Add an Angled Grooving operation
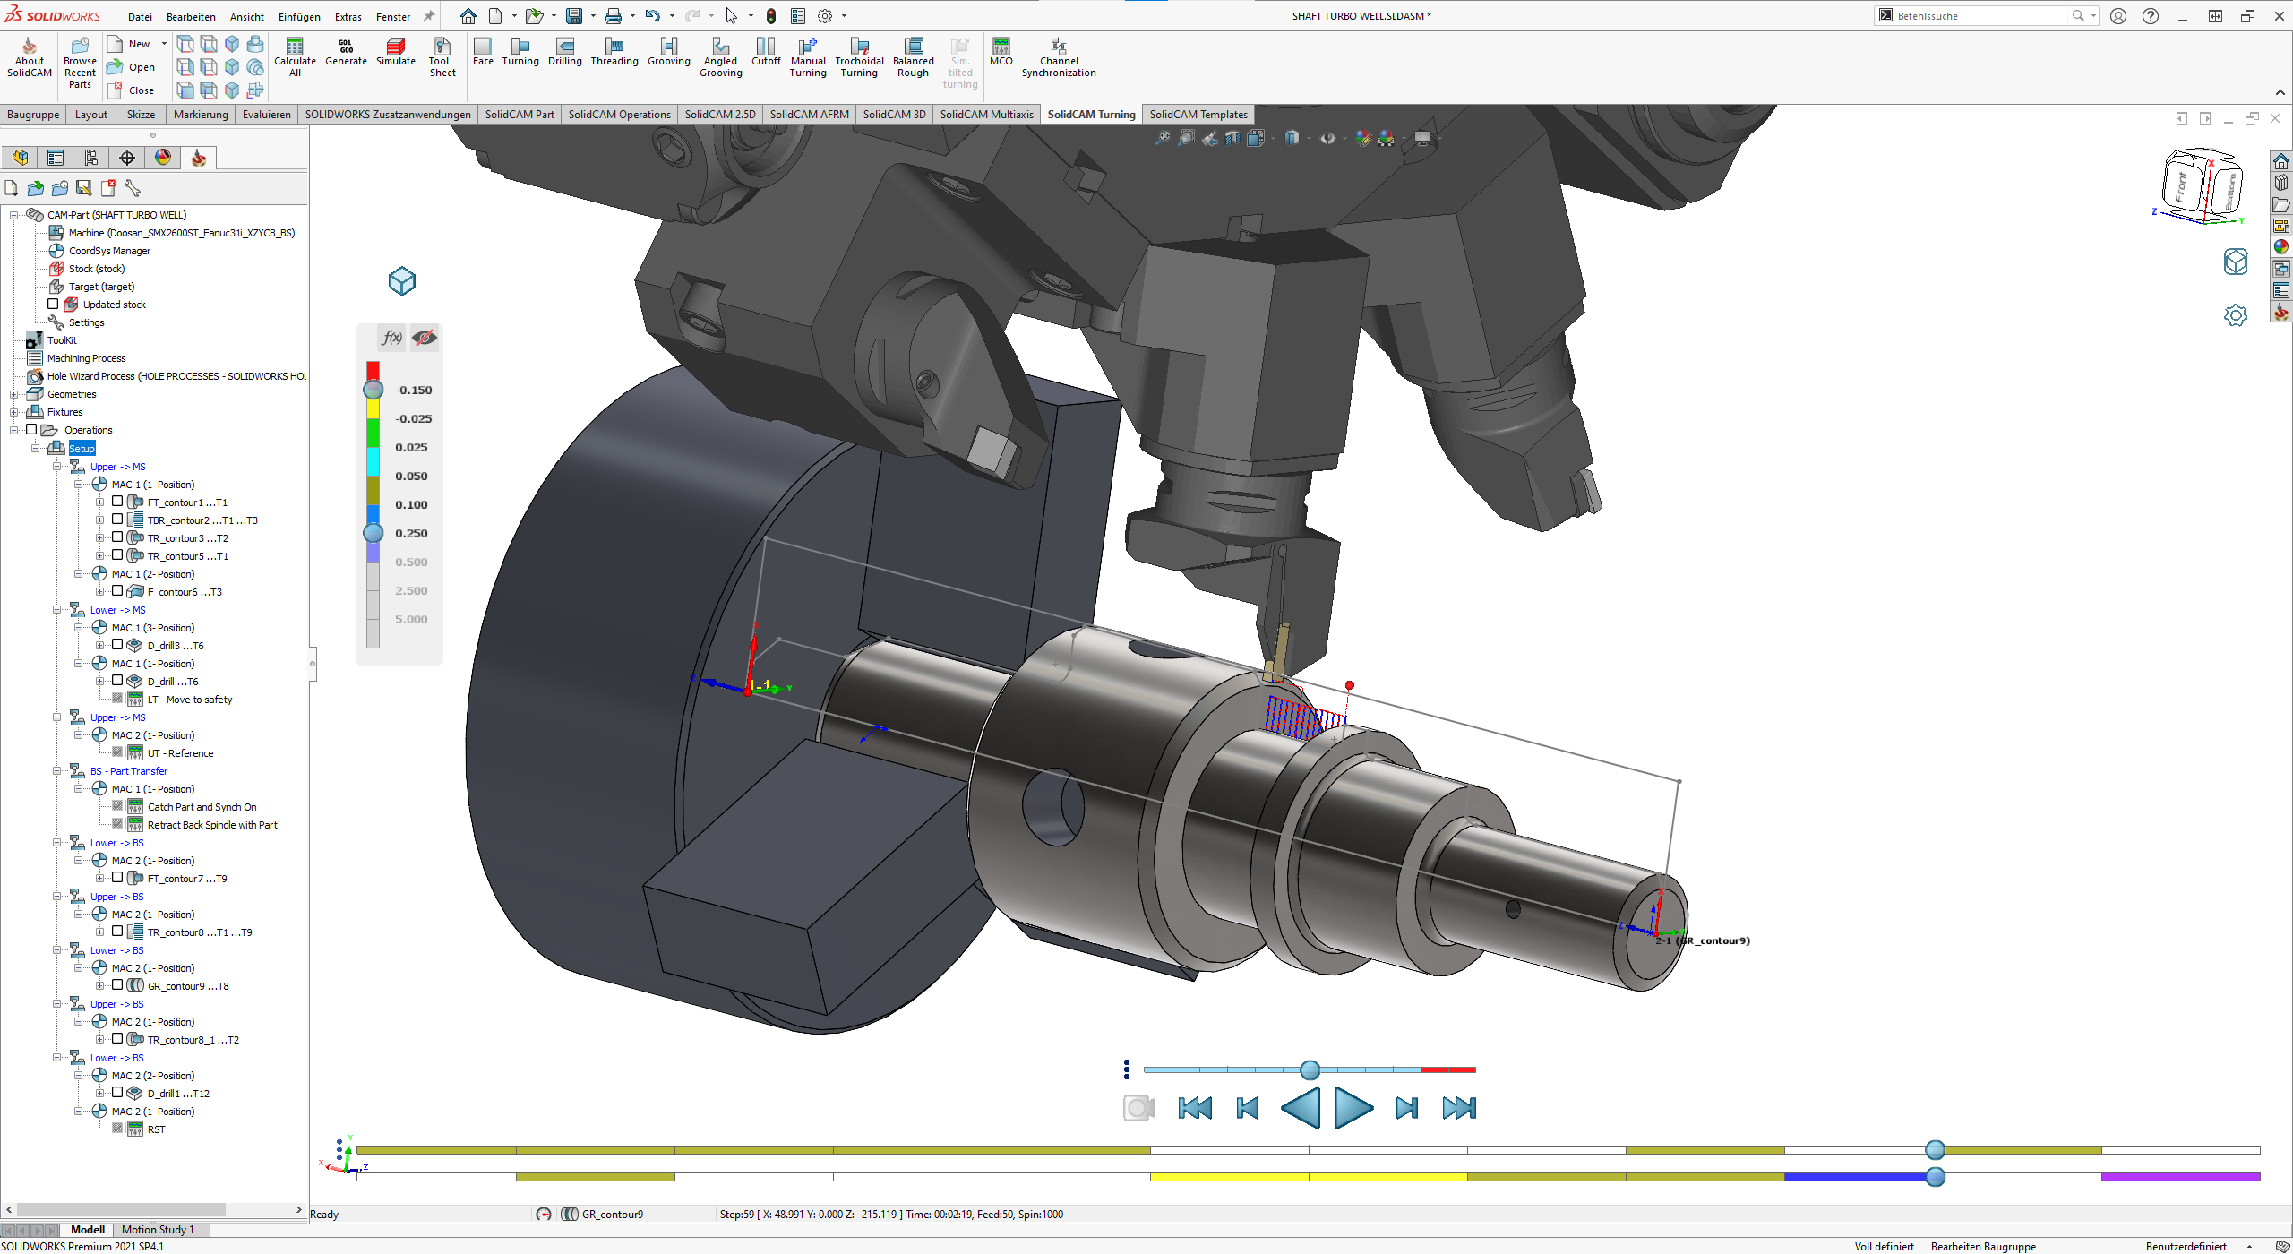The height and width of the screenshot is (1254, 2293). [x=721, y=57]
